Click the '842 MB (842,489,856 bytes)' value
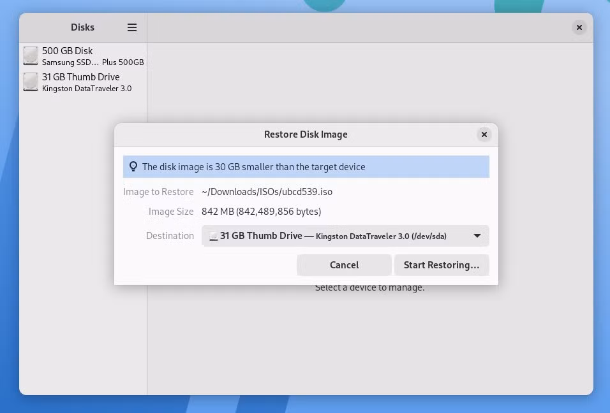The width and height of the screenshot is (610, 413). pyautogui.click(x=261, y=212)
